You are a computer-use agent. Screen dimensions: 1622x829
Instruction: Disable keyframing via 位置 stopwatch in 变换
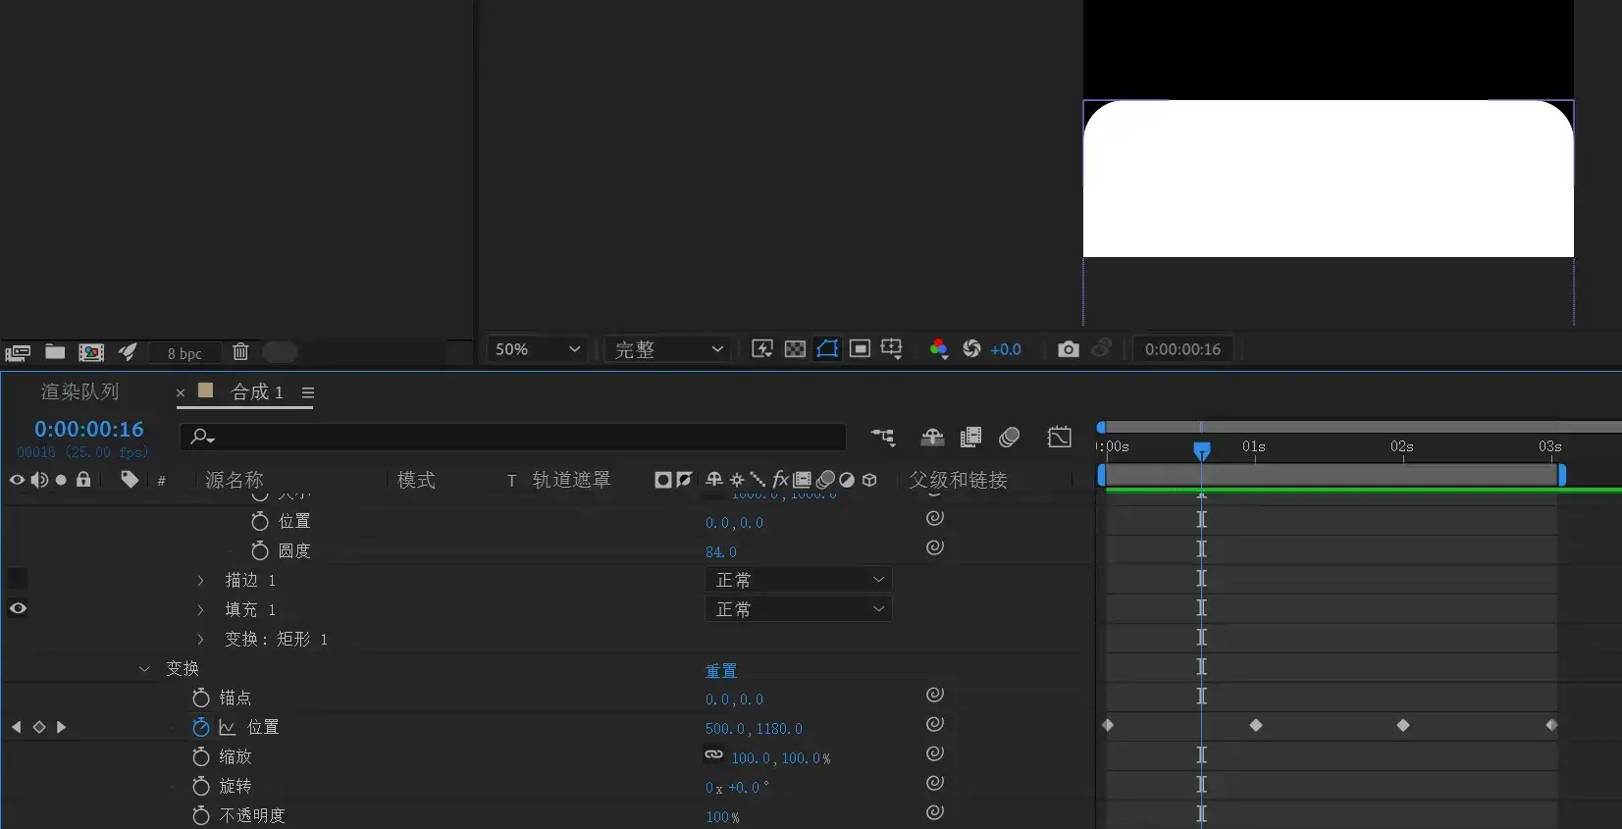pos(201,727)
